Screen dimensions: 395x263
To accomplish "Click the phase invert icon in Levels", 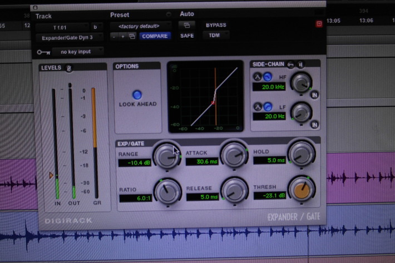I will [69, 68].
